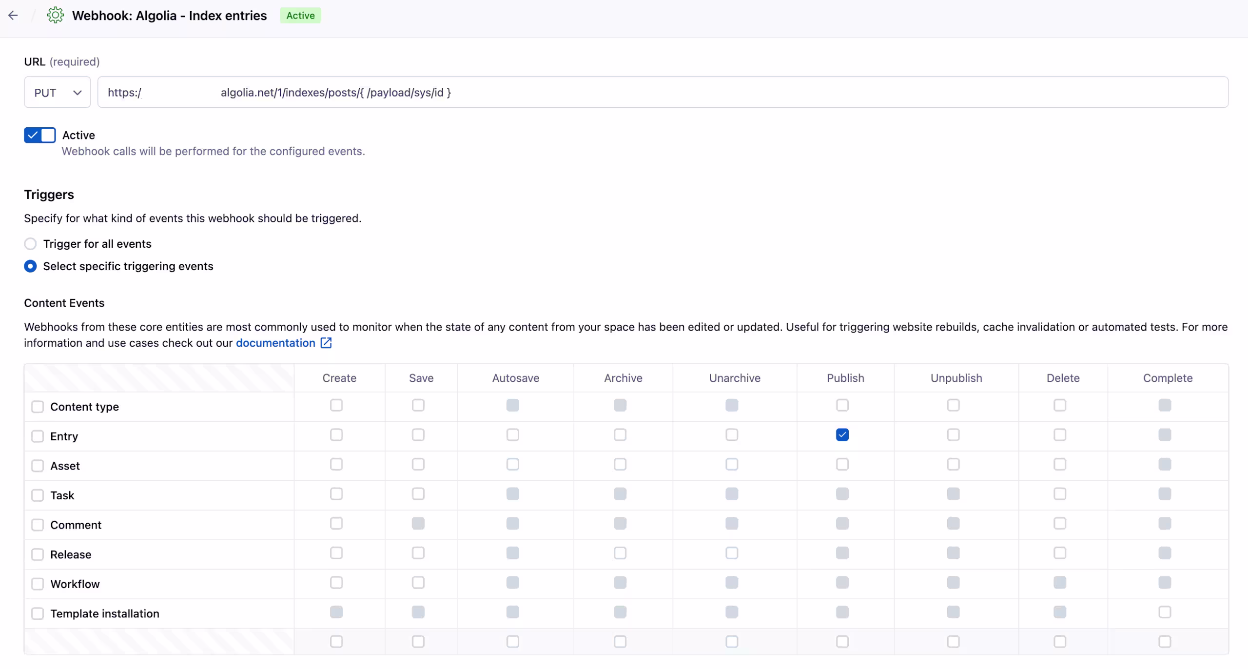
Task: Click the webhook URL input field
Action: pos(663,92)
